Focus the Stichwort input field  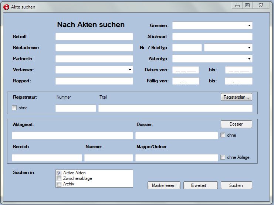point(212,37)
